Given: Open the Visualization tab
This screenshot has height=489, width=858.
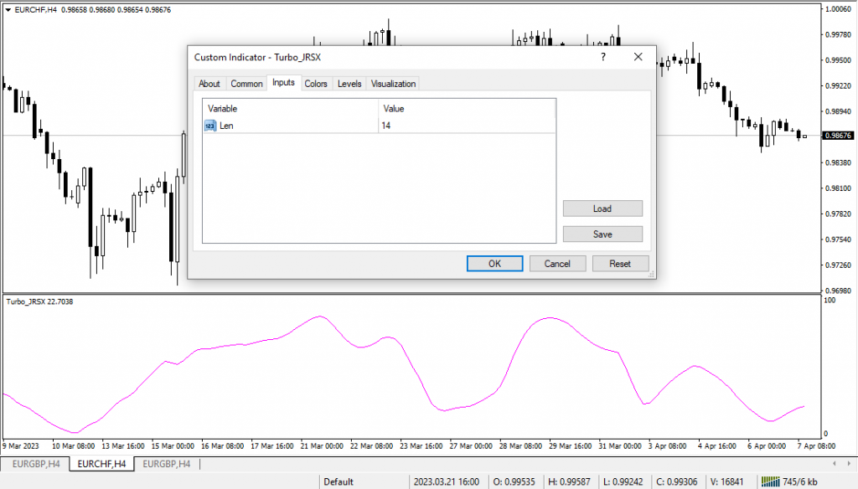Looking at the screenshot, I should (393, 84).
